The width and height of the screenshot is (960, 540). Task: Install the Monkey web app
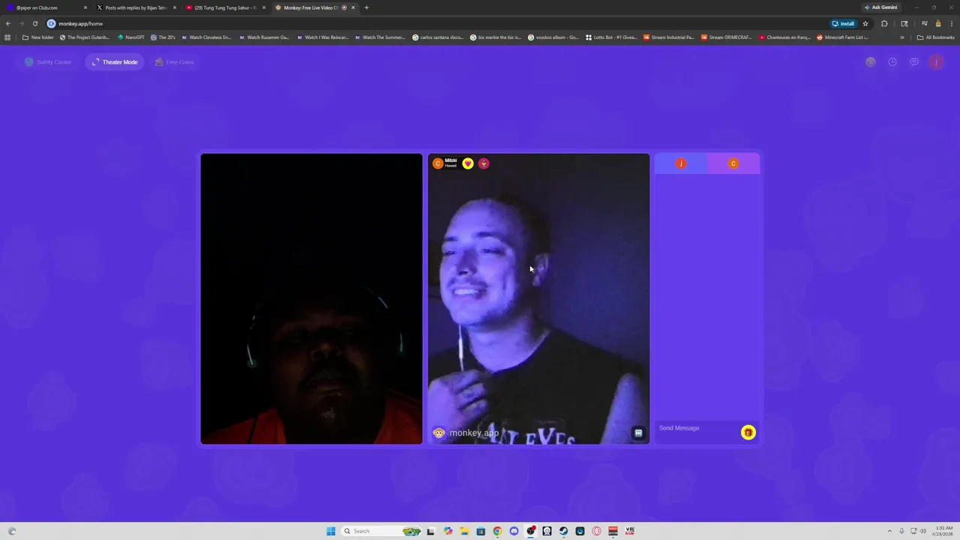coord(843,23)
